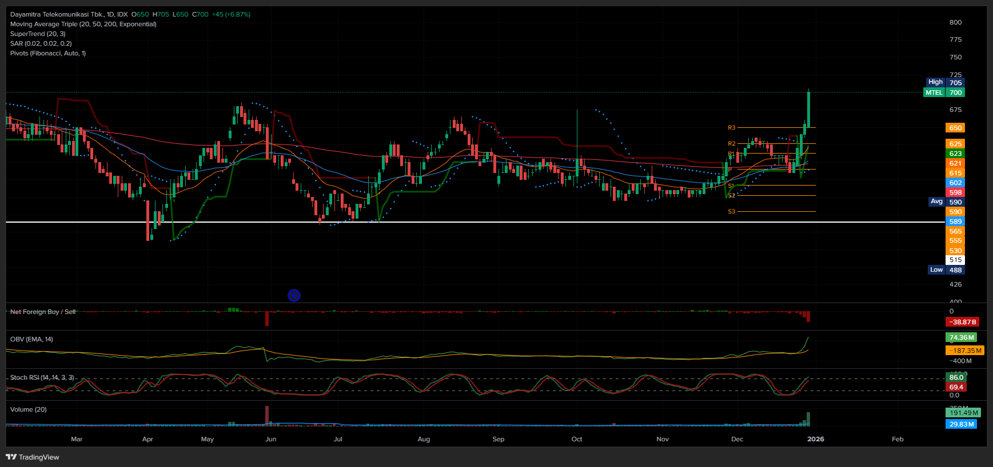Click the orange 650 pivot price tag
Image resolution: width=993 pixels, height=467 pixels.
955,128
